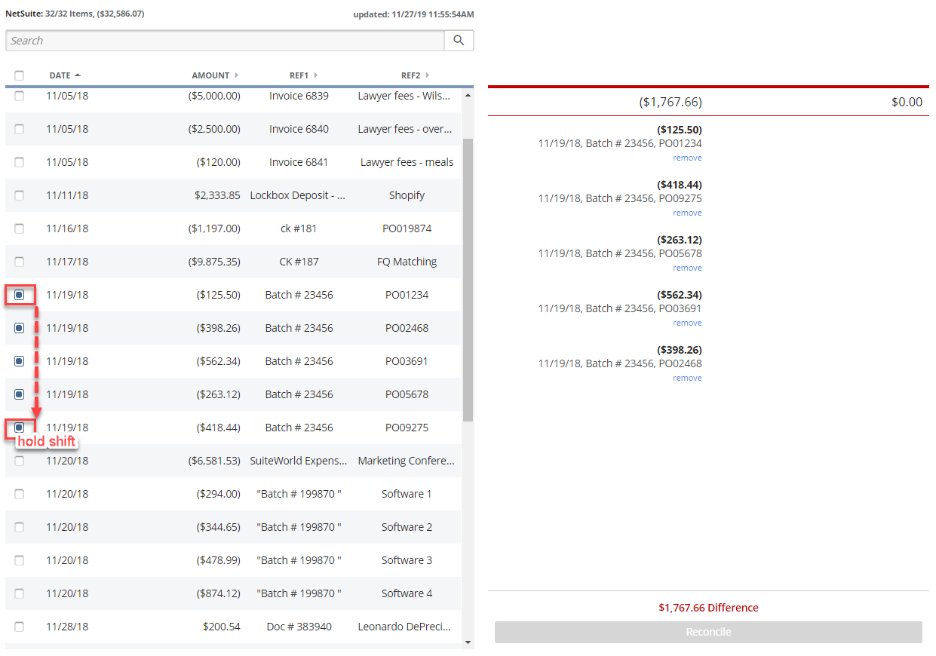Click the "($1,767.66)" total in the right panel

[671, 102]
